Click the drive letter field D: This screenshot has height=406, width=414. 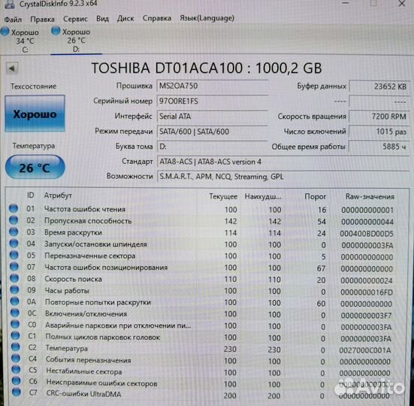coord(213,147)
